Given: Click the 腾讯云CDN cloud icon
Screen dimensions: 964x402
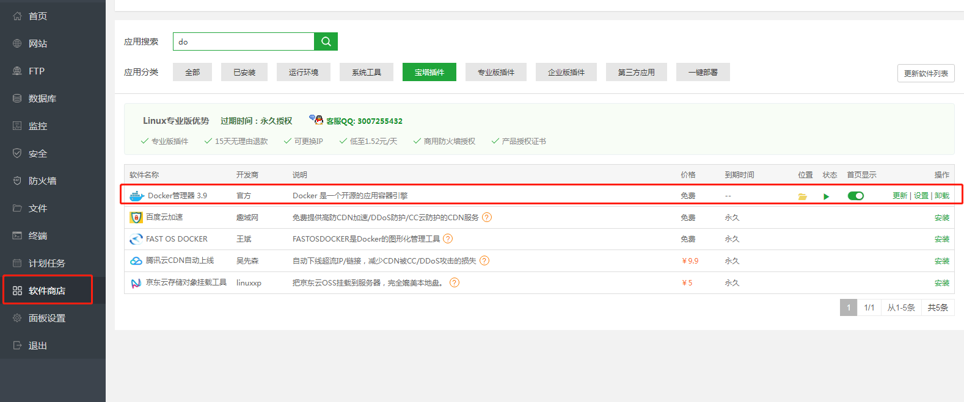Looking at the screenshot, I should pyautogui.click(x=136, y=261).
